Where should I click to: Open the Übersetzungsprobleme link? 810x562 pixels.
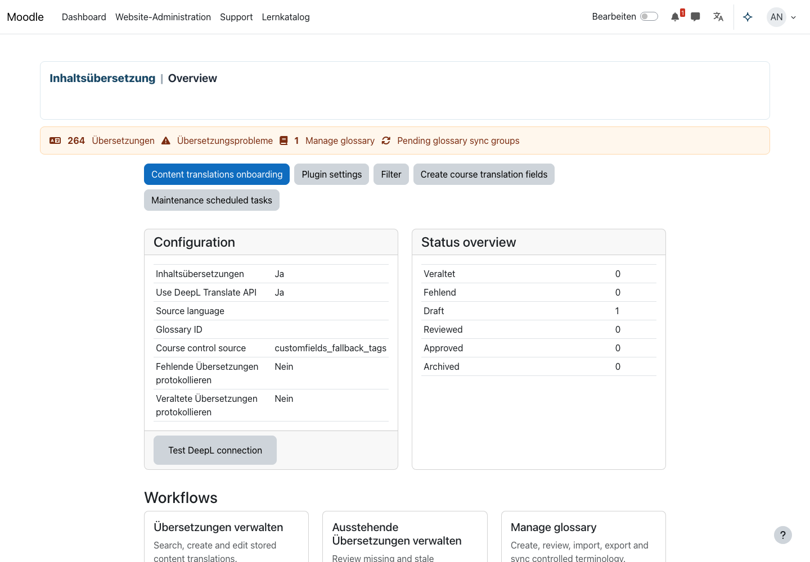(225, 140)
